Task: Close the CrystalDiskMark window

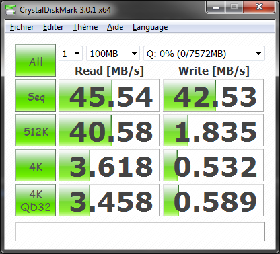Action: [259, 7]
